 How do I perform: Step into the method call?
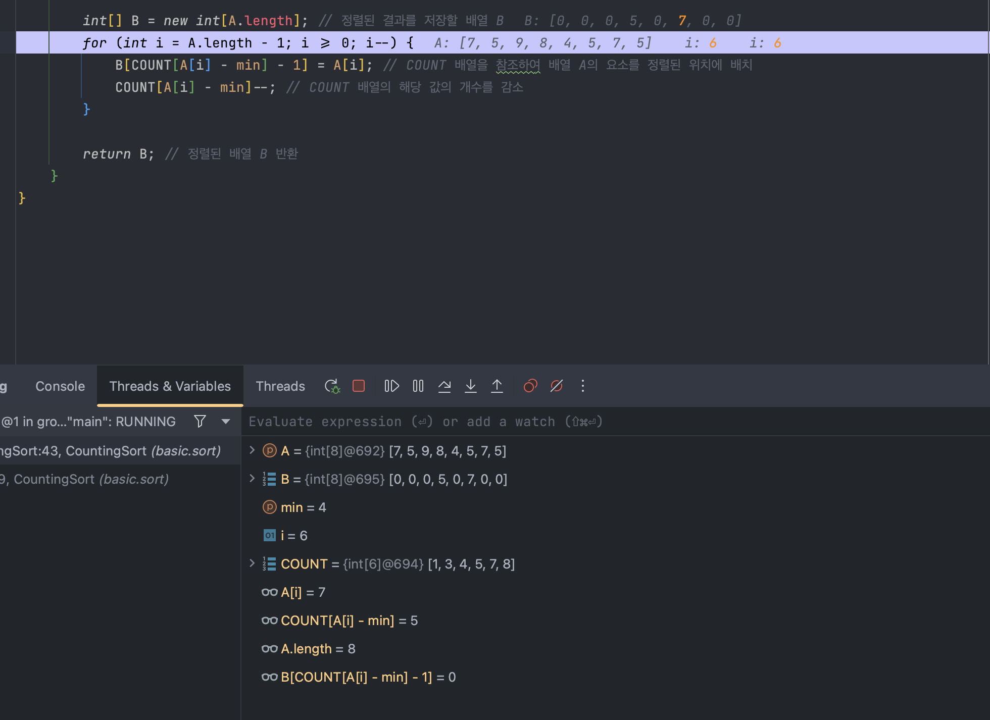[471, 386]
